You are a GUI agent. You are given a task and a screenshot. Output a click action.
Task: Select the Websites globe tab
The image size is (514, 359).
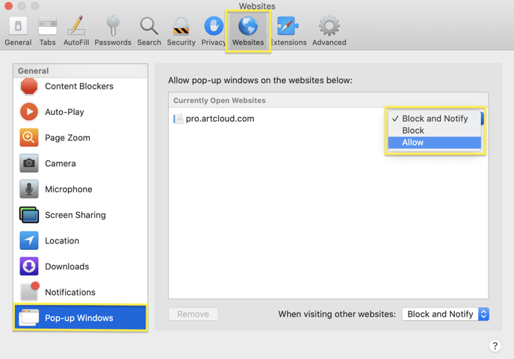[x=248, y=31]
